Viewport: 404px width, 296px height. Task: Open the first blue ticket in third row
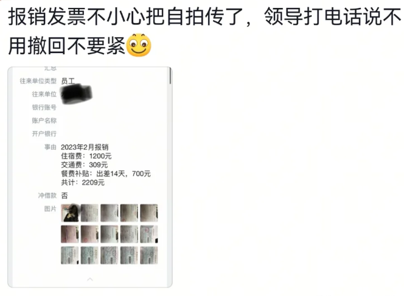click(x=70, y=256)
